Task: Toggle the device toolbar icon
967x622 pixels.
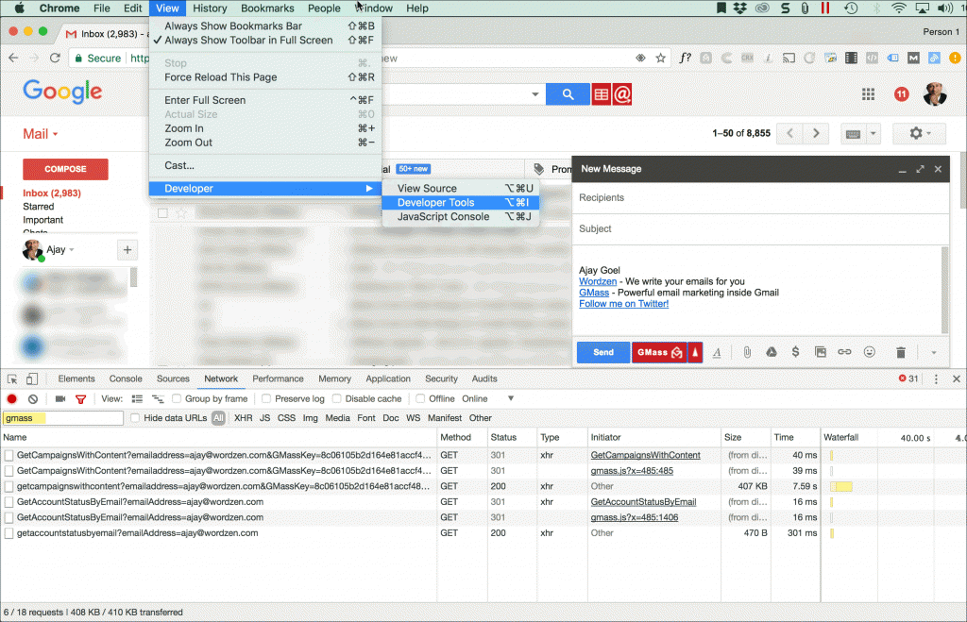Action: click(32, 379)
